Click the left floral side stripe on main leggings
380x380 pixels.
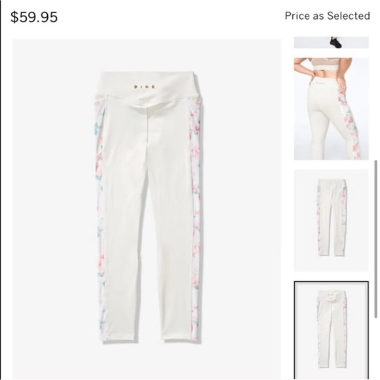pyautogui.click(x=100, y=218)
